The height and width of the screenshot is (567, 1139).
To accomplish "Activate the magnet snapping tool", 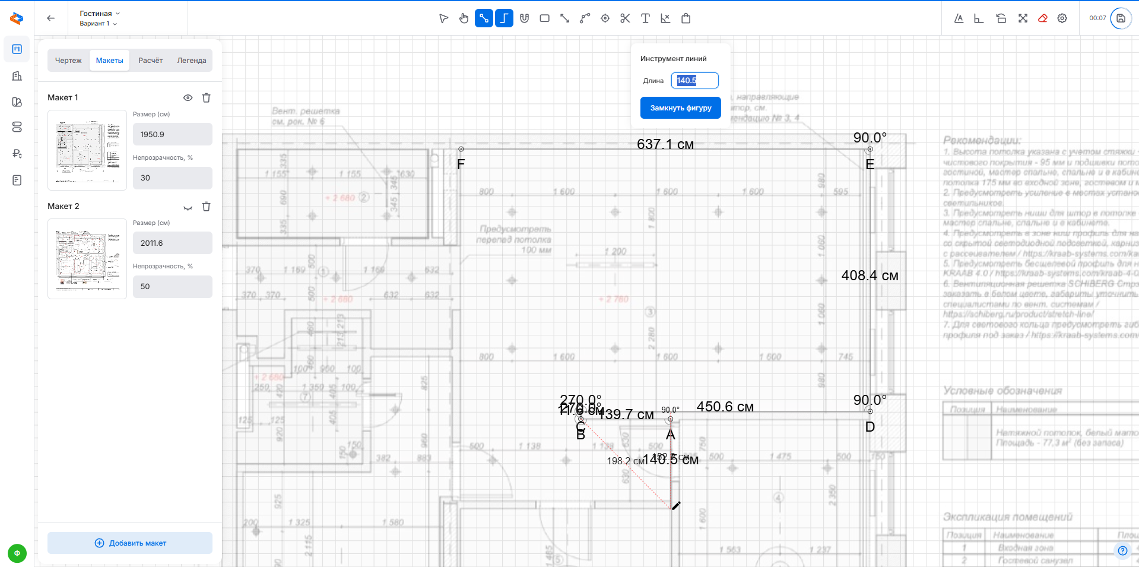I will pyautogui.click(x=524, y=18).
